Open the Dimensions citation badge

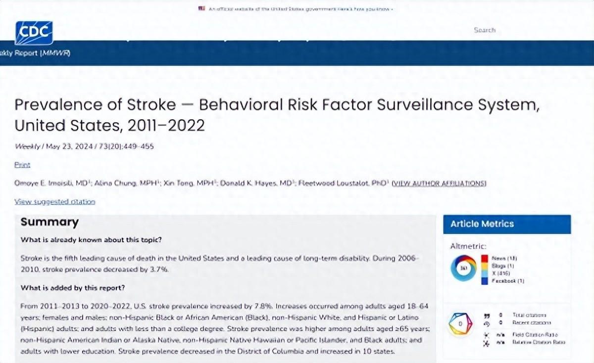460,324
